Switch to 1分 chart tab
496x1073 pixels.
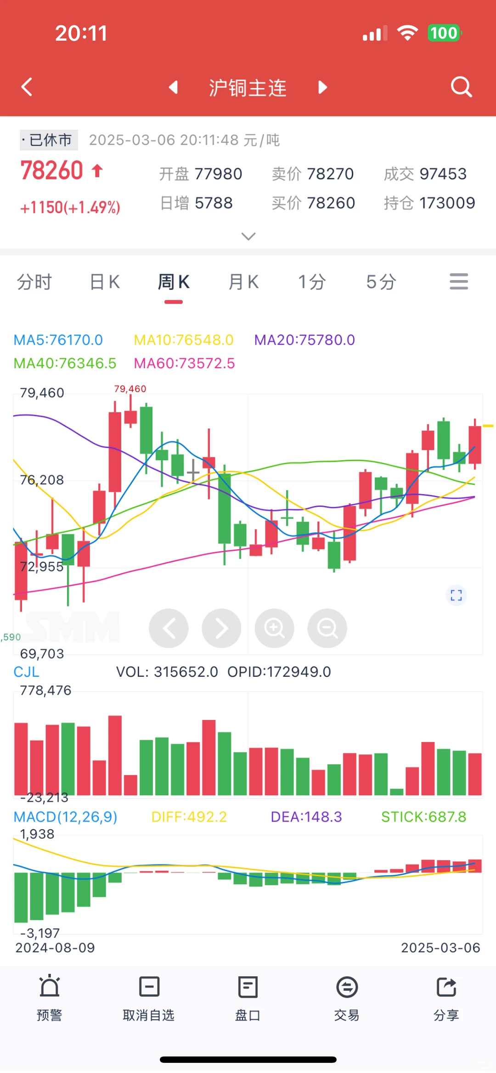(312, 282)
